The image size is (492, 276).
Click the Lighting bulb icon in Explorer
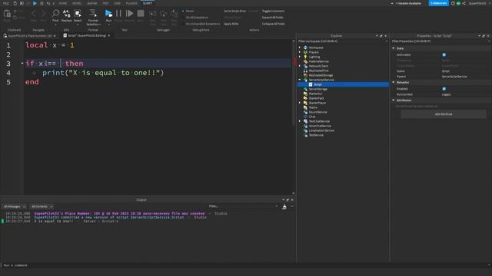tap(305, 57)
